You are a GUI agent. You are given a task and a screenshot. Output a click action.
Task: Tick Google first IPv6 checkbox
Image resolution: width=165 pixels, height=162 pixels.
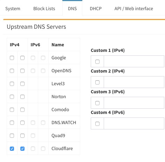tap(33, 58)
